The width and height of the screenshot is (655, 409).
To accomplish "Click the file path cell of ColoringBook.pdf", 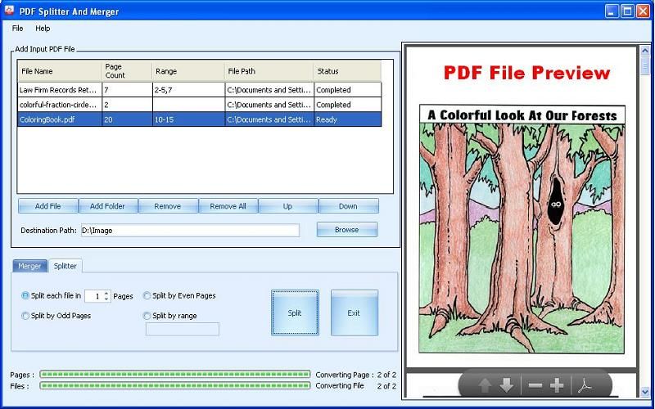I will (x=269, y=119).
